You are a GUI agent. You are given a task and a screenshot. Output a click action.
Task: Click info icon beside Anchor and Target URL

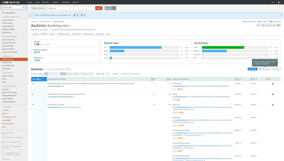coord(188,79)
